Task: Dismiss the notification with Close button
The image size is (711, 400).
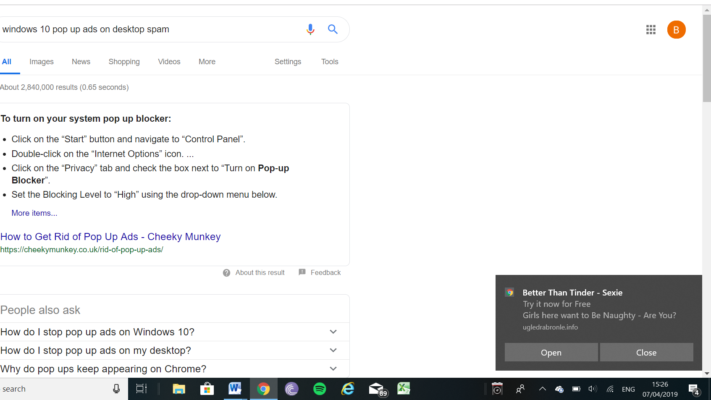Action: tap(646, 353)
